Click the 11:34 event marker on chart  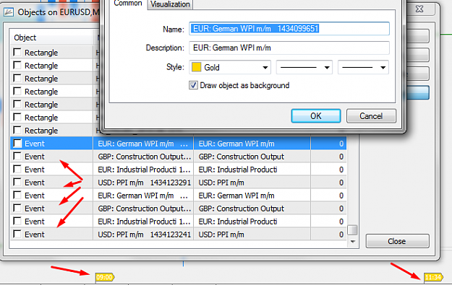(433, 277)
